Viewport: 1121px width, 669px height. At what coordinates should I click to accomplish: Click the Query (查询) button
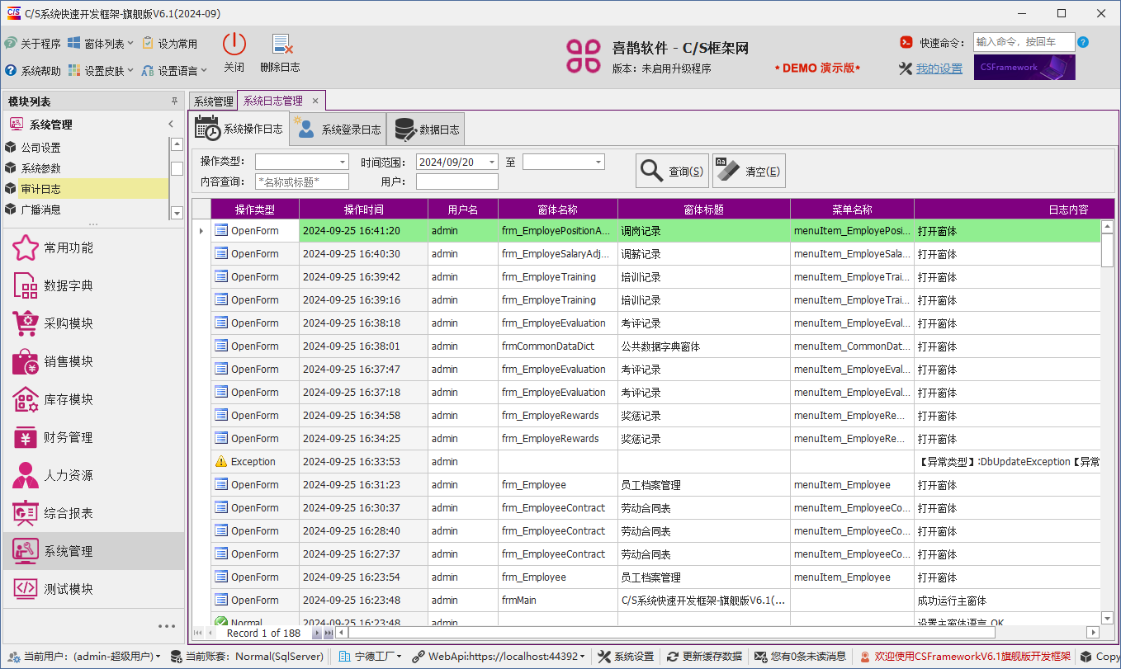672,171
